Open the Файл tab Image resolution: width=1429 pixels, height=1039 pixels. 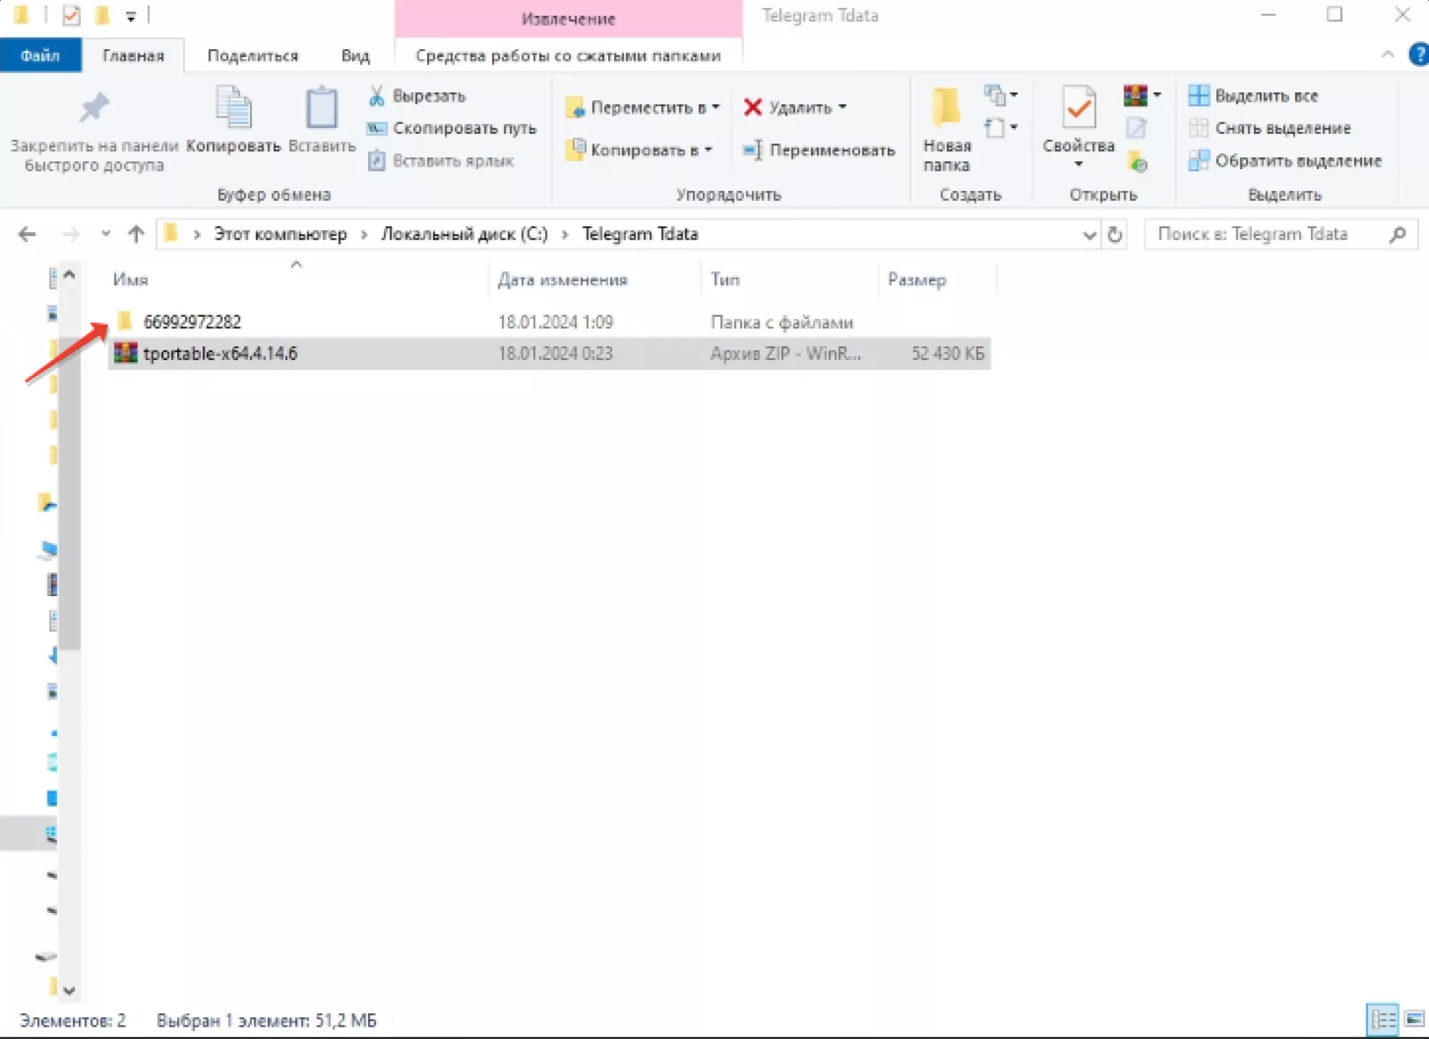pyautogui.click(x=40, y=55)
